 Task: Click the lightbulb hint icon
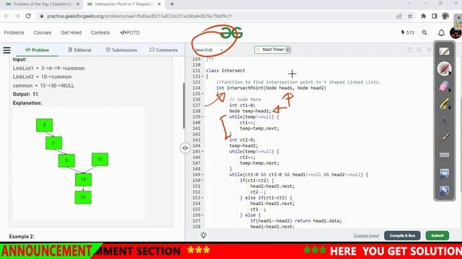click(204, 235)
